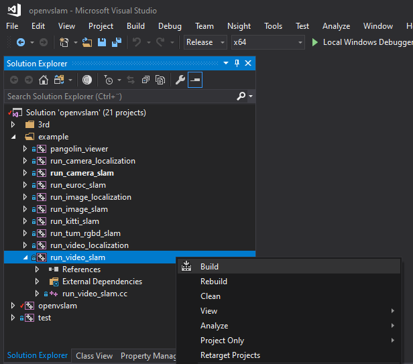Image resolution: width=413 pixels, height=364 pixels.
Task: Open the View submenu in context menu
Action: (289, 311)
